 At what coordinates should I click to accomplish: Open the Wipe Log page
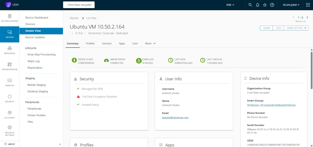click(34, 61)
